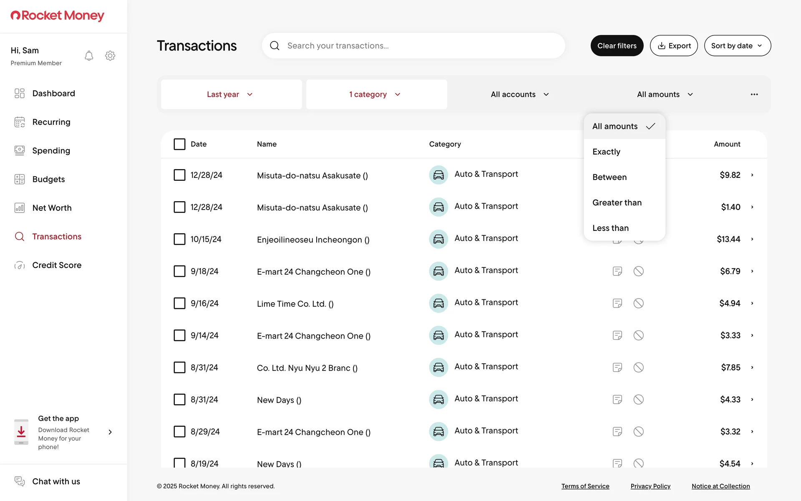Open the Sort by date dropdown
The image size is (801, 501).
tap(737, 46)
